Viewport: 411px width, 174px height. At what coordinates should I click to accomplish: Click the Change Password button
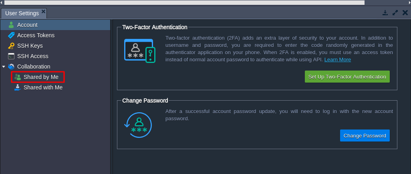(365, 136)
